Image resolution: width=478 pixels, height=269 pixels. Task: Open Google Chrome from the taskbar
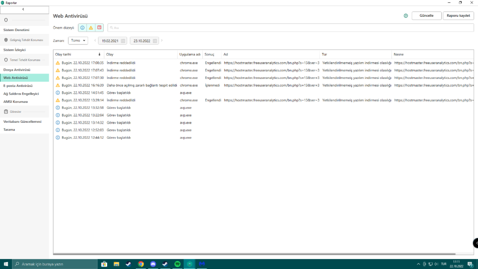pyautogui.click(x=141, y=264)
